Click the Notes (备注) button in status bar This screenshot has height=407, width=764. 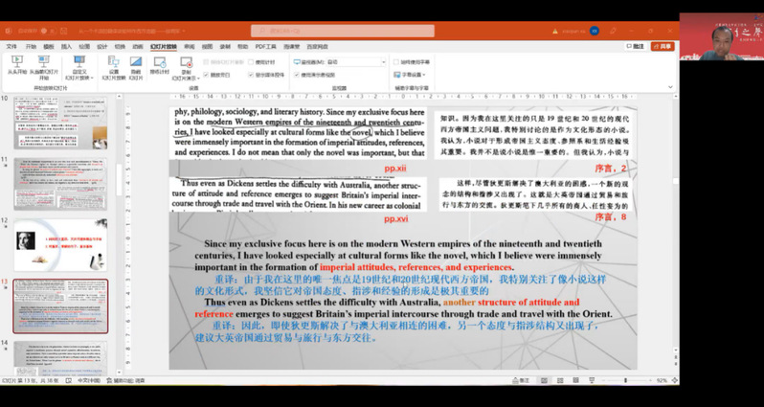point(521,380)
